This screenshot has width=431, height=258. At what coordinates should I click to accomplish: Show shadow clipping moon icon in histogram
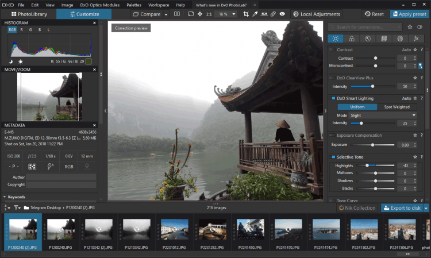pos(11,61)
